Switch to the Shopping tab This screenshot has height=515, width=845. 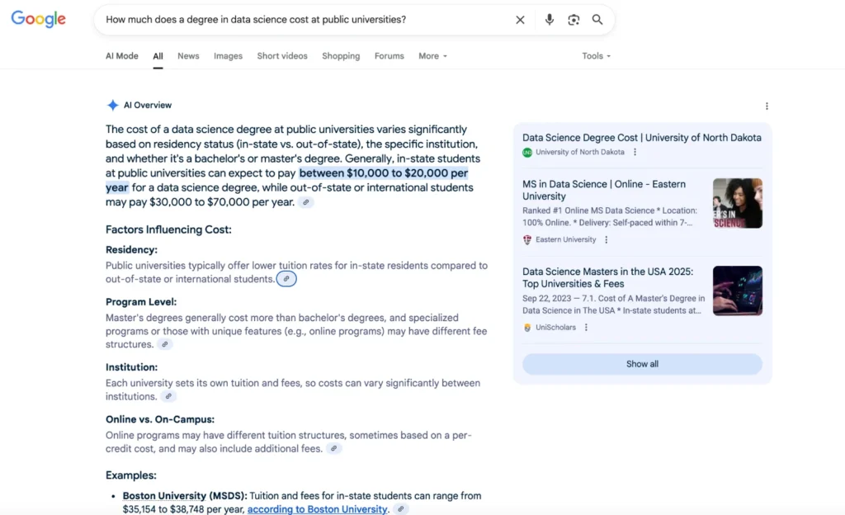[341, 56]
